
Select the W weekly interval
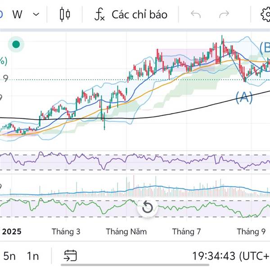(x=17, y=14)
